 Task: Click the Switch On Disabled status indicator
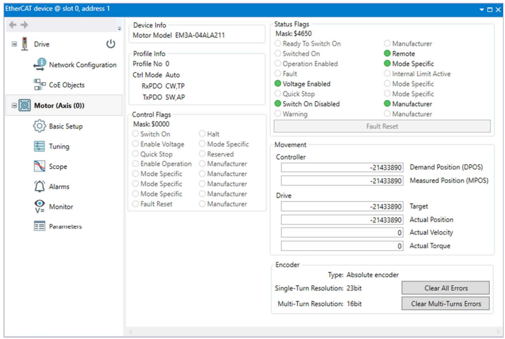(x=278, y=103)
